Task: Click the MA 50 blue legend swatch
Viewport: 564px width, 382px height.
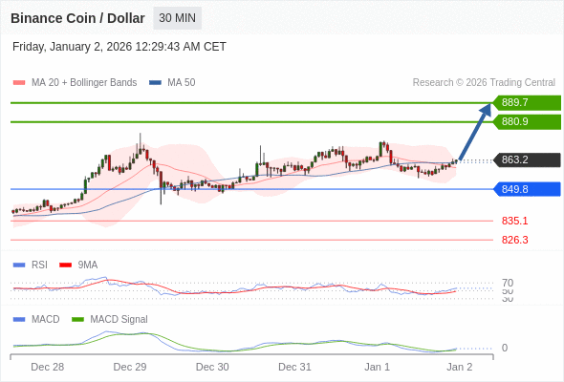Action: coord(155,83)
